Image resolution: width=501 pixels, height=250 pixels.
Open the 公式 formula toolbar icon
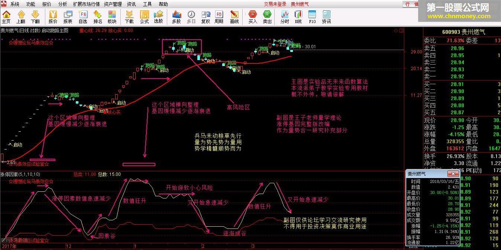(x=144, y=17)
